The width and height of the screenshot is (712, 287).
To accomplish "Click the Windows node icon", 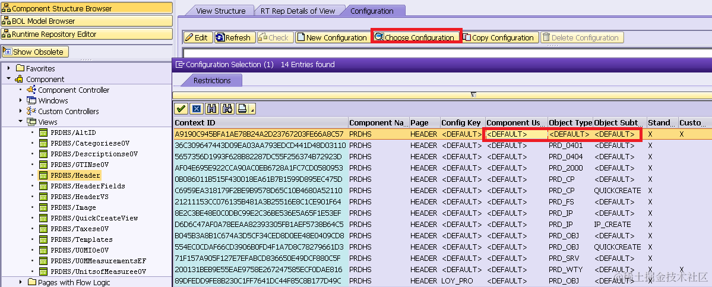I will point(31,100).
